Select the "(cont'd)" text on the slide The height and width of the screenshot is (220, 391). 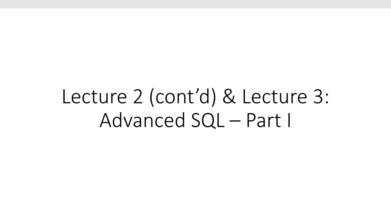(x=183, y=97)
